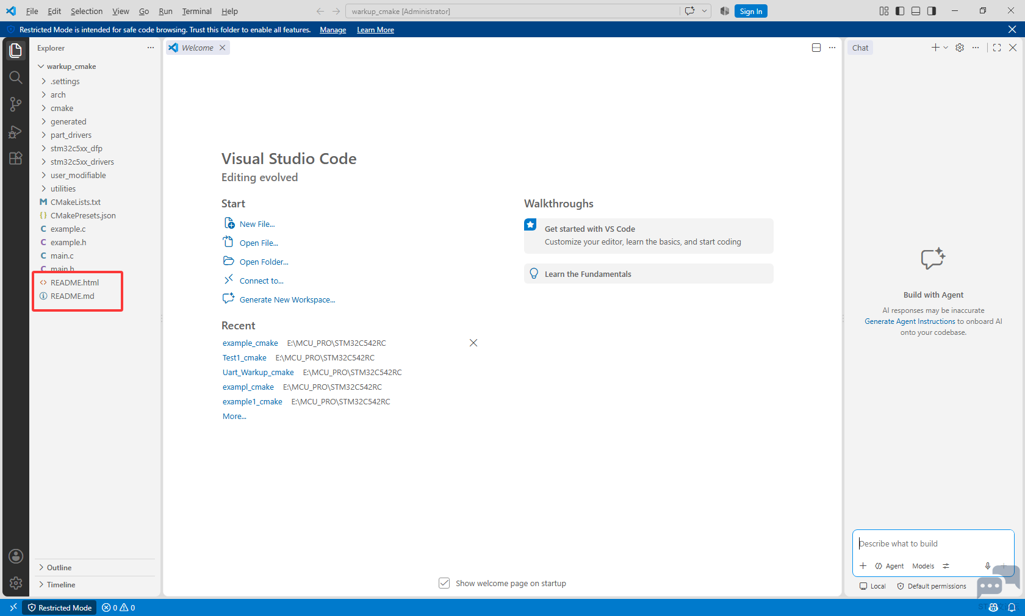Click the Sign In button
This screenshot has height=616, width=1025.
tap(750, 11)
